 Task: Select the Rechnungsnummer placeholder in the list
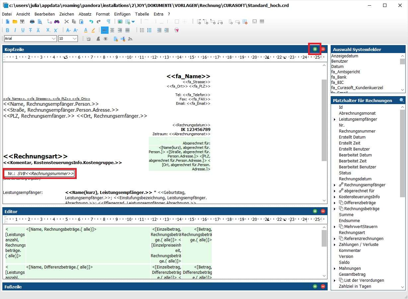[357, 131]
